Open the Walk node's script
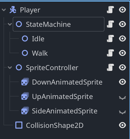The width and height of the screenshot is (130, 139). point(110,53)
